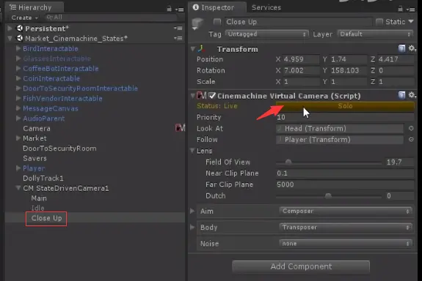
Task: Select the Hierarchy tab
Action: 34,7
